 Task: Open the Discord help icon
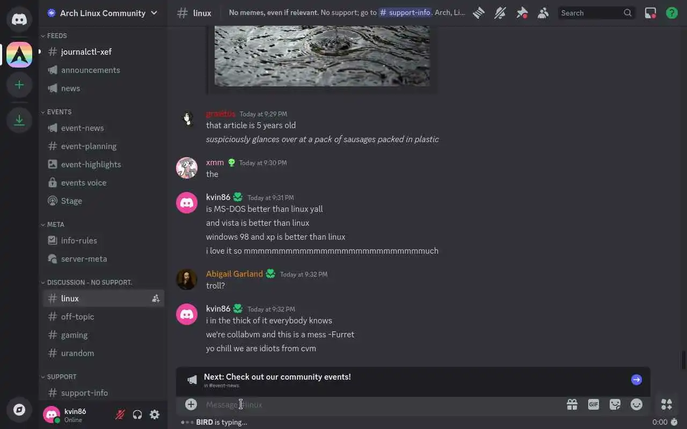671,13
